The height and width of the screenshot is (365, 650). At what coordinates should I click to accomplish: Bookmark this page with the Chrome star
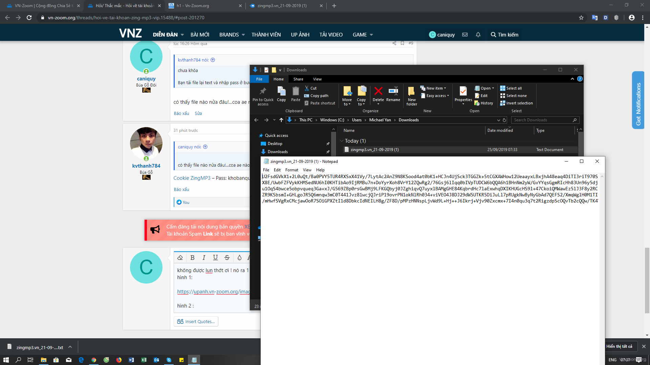coord(581,18)
